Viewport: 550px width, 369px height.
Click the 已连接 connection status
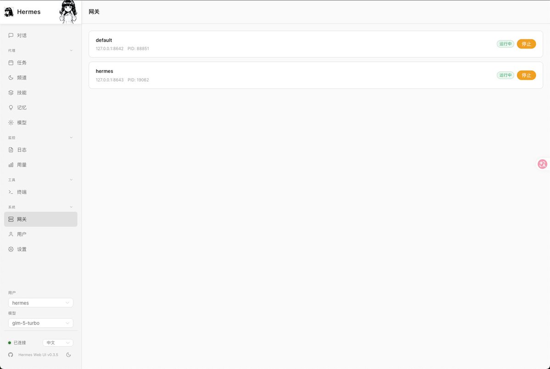point(17,343)
